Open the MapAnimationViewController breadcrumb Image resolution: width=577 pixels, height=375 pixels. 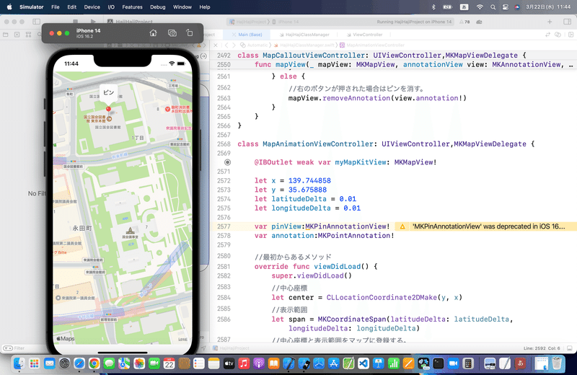[372, 45]
